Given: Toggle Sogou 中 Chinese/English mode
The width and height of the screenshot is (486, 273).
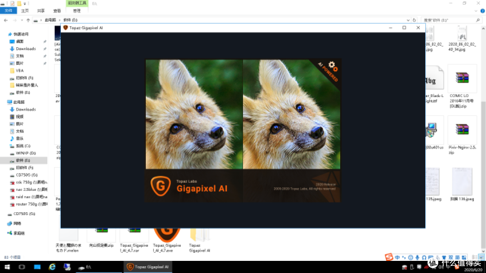Looking at the screenshot, I should 397,257.
